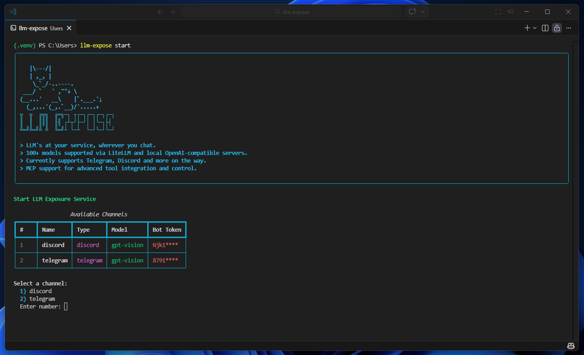Click the Copilot status icon in status bar

tap(571, 346)
